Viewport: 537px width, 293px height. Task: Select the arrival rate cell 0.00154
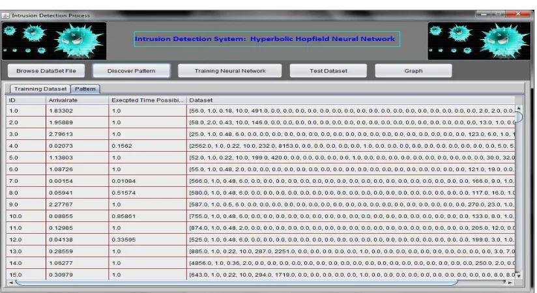78,181
